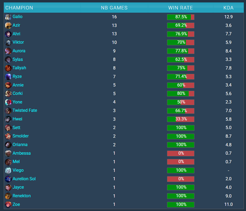246x211 pixels.
Task: Sort table by NB GAMES header
Action: coord(114,8)
